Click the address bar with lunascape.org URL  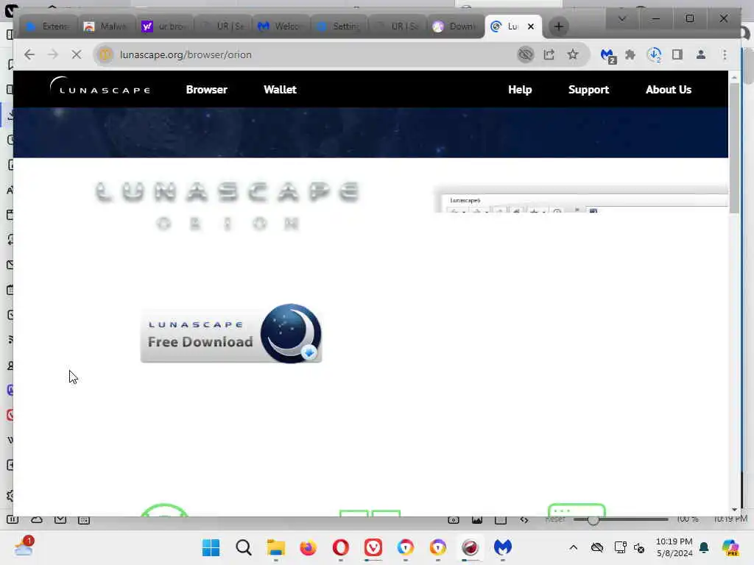[308, 54]
